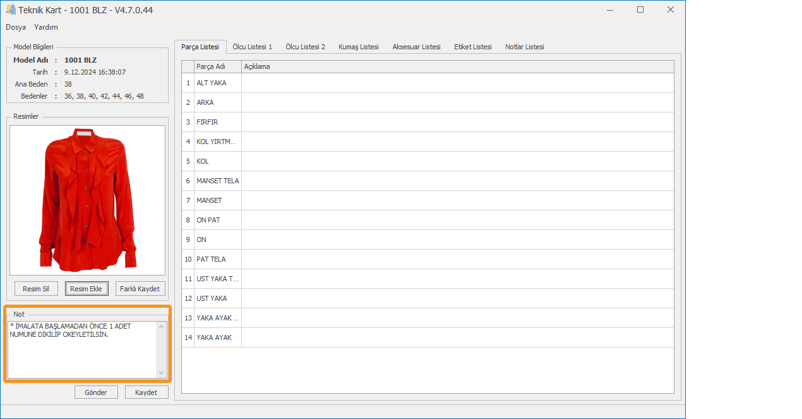Switch to the Ölcu Listesi 2 tab

tap(305, 47)
